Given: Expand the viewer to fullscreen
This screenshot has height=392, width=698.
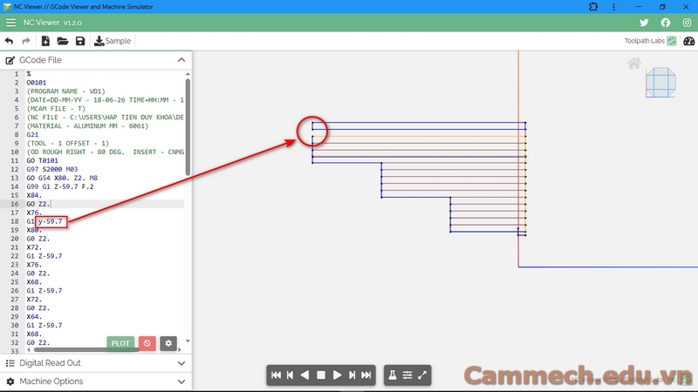Looking at the screenshot, I should [422, 375].
